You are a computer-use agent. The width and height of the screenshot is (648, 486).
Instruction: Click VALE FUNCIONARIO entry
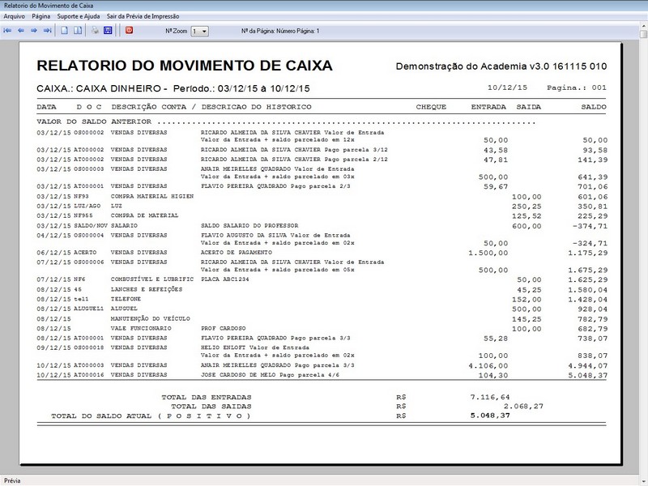point(141,328)
